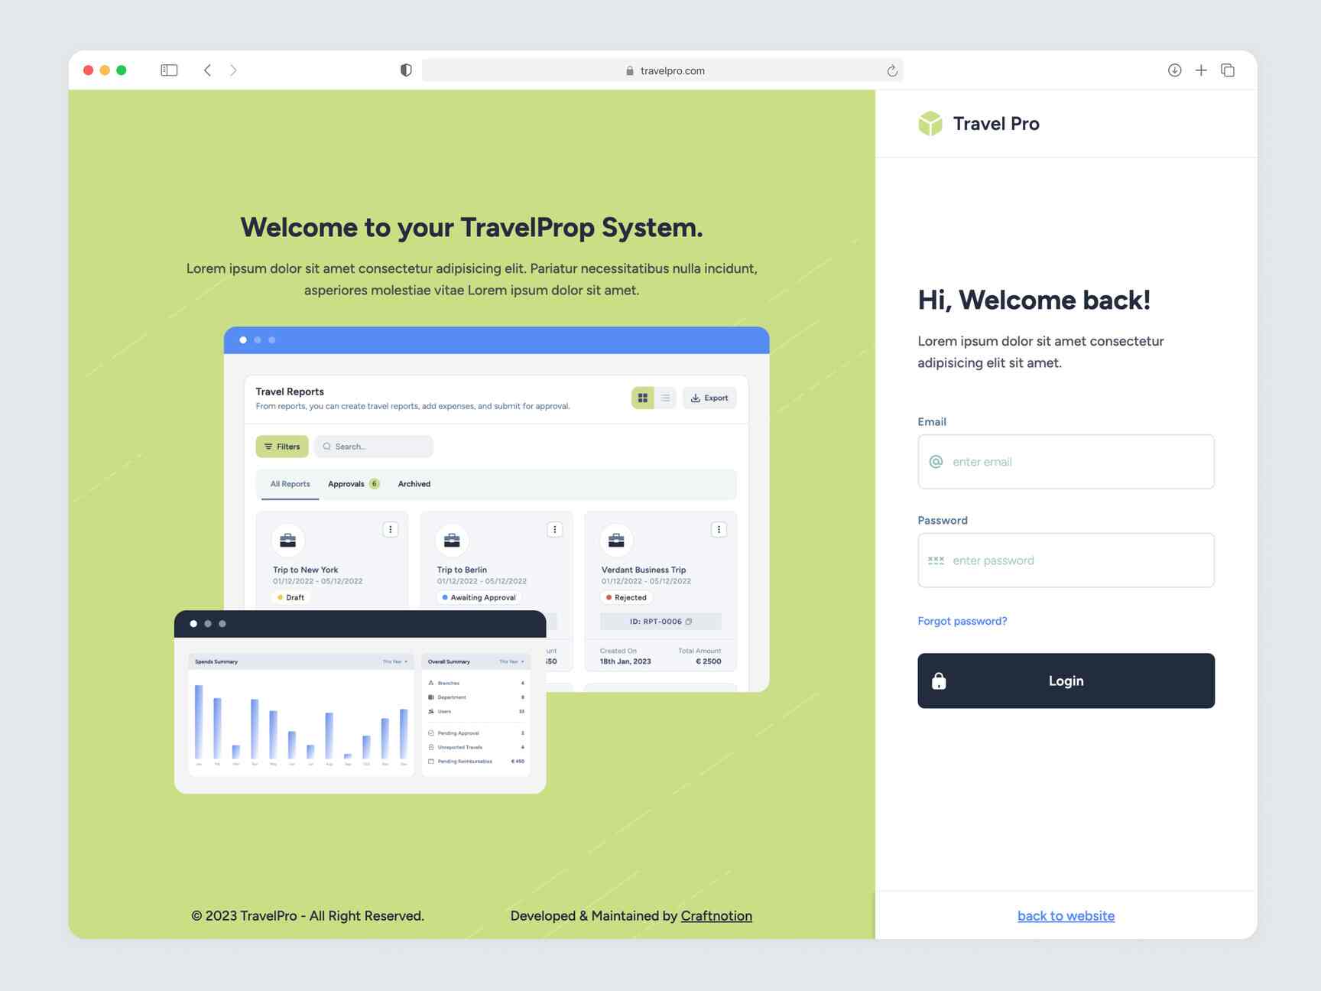The image size is (1321, 991).
Task: Click the briefcase icon on Trip to New York
Action: click(x=287, y=541)
